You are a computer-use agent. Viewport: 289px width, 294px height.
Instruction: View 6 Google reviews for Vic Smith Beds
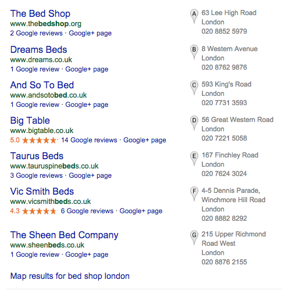point(87,211)
